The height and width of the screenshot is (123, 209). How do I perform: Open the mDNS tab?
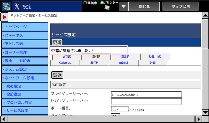click(x=123, y=63)
